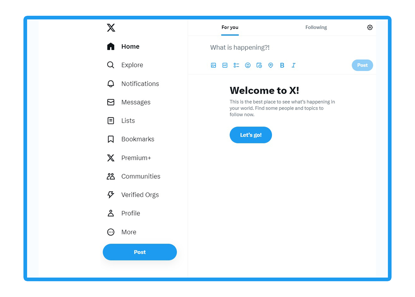Toggle italic text formatting
The image size is (415, 297).
294,65
